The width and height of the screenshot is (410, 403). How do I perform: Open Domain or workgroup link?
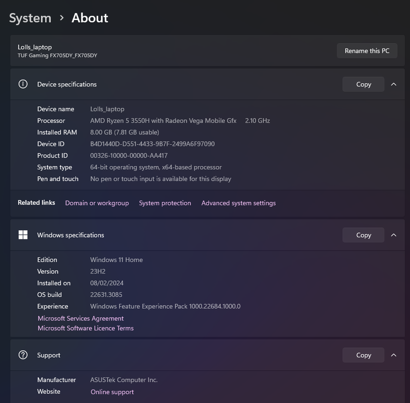click(97, 203)
